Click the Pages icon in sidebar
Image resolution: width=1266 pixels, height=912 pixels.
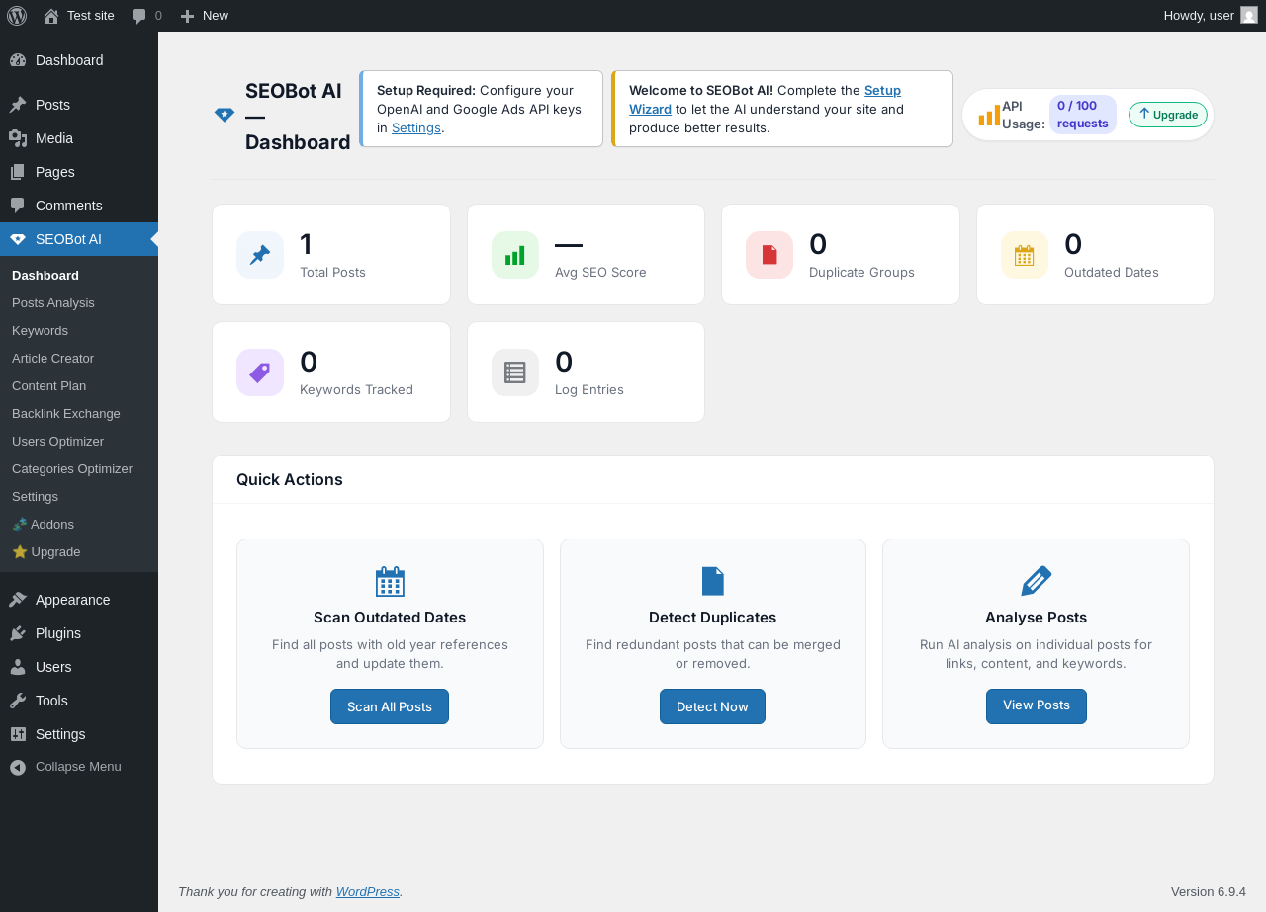18,172
